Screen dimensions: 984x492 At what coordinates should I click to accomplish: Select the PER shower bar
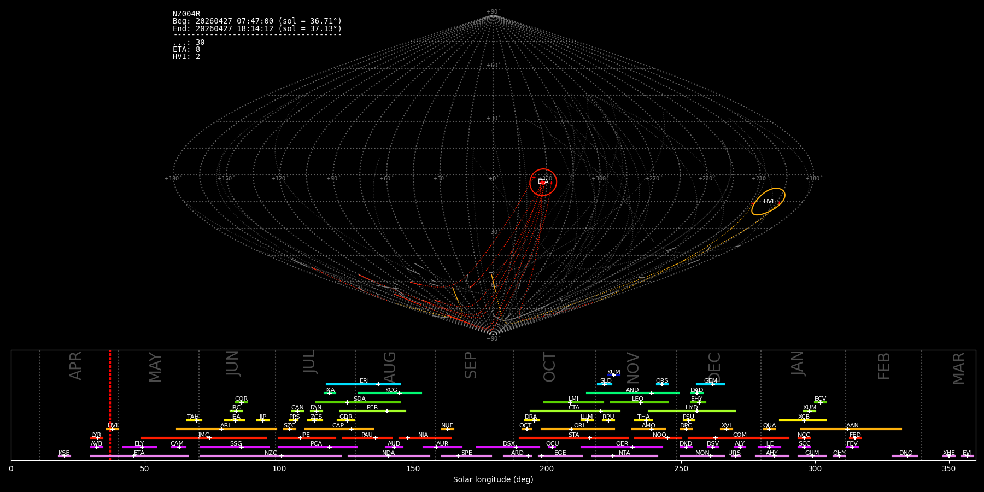coord(373,411)
